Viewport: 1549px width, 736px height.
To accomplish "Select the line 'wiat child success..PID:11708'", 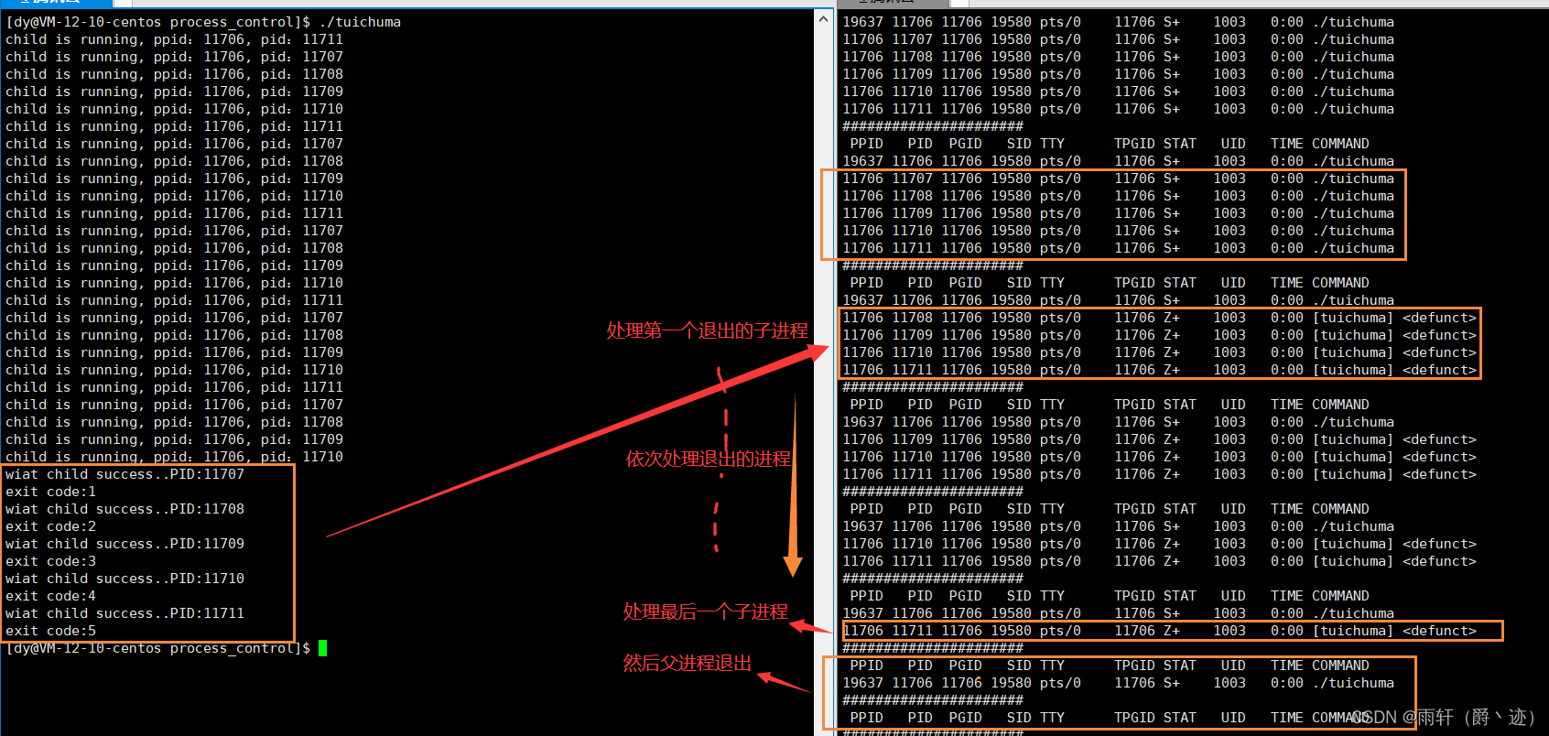I will [x=125, y=509].
